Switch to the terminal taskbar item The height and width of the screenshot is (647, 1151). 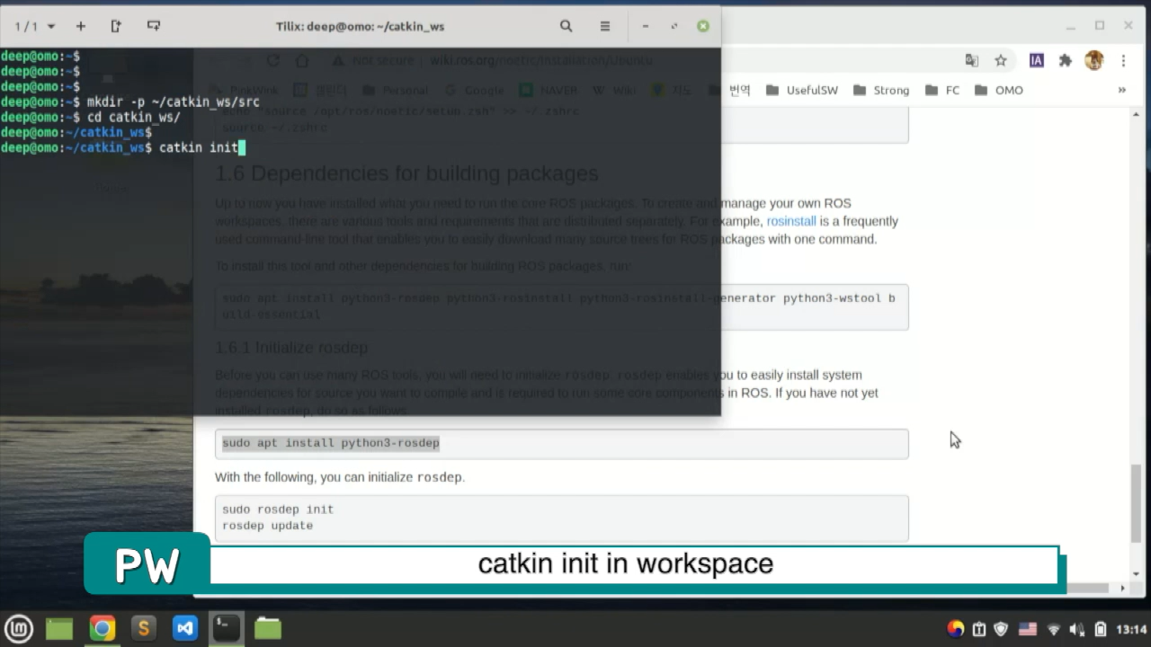pos(227,629)
